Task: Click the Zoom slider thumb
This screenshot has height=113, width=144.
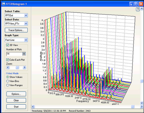Action: 17,67
